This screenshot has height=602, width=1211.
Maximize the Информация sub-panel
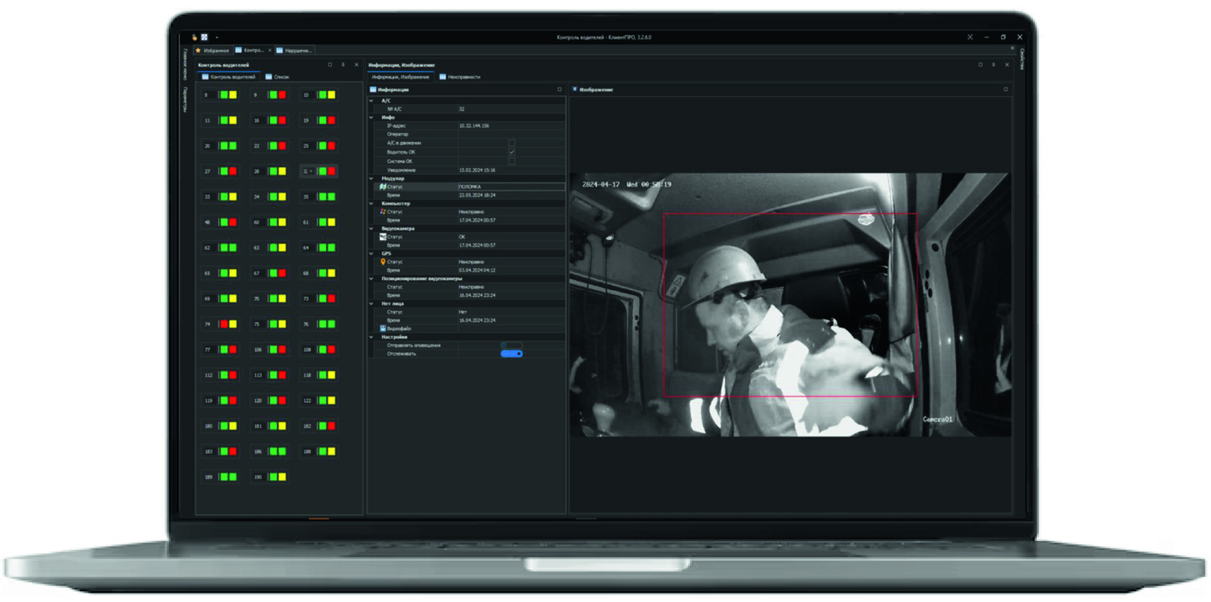[x=560, y=89]
